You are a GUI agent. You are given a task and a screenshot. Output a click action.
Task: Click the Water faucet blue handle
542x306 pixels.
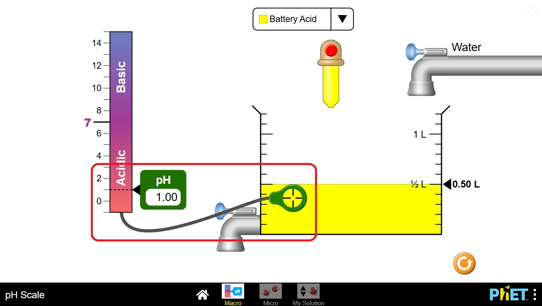pyautogui.click(x=411, y=52)
